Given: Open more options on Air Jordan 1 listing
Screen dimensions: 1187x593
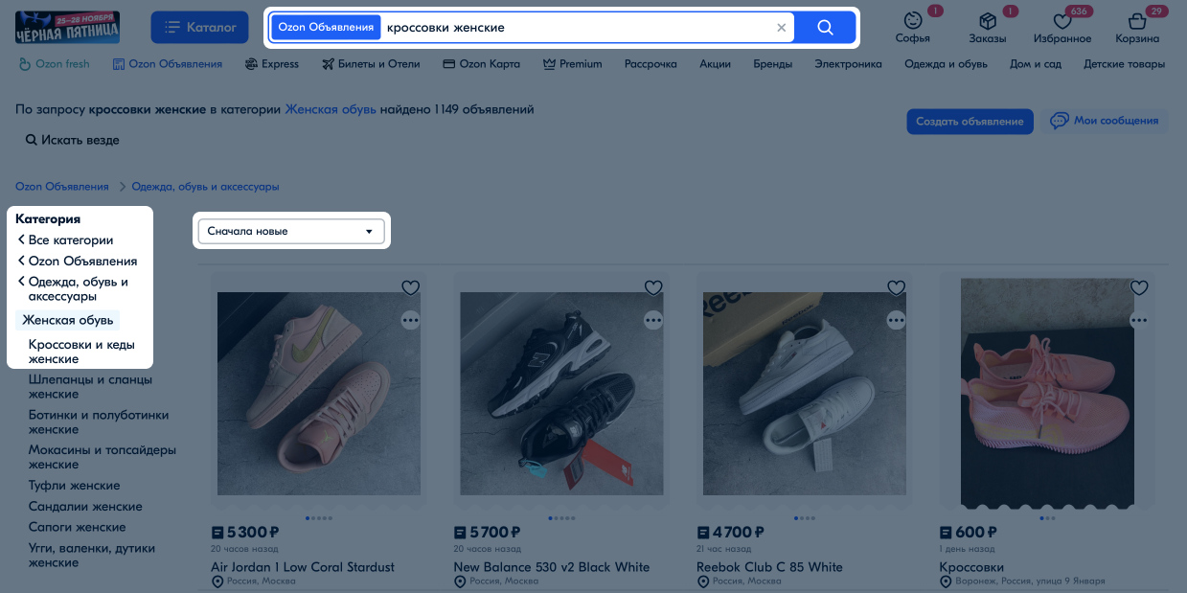Looking at the screenshot, I should (411, 320).
